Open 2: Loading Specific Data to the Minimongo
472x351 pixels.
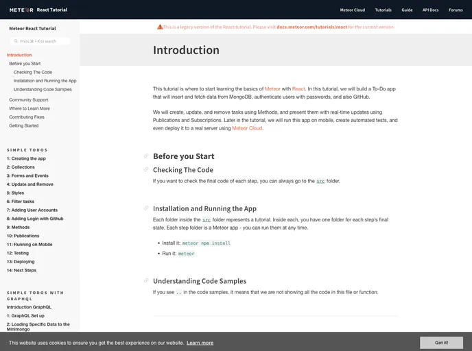(x=38, y=326)
